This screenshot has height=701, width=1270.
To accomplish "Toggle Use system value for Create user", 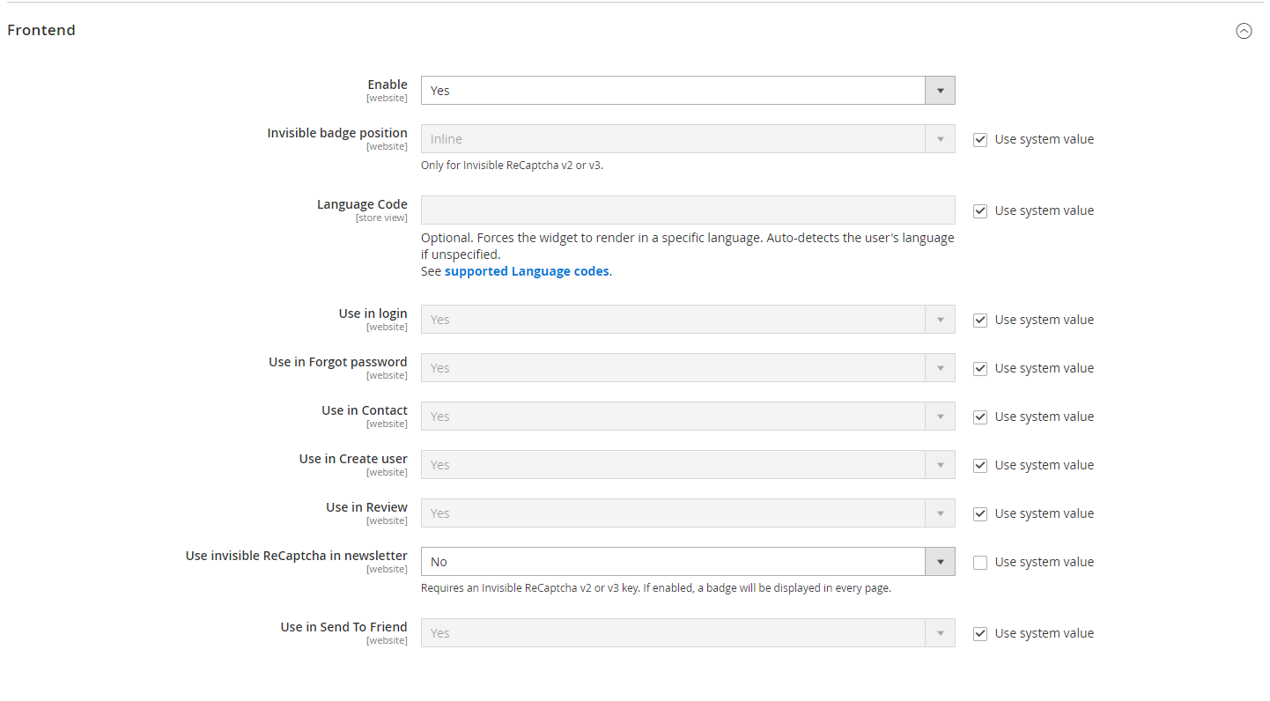I will coord(980,465).
